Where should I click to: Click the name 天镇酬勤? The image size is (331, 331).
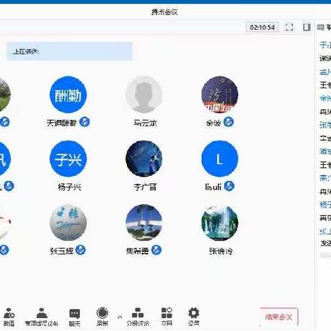pyautogui.click(x=61, y=123)
